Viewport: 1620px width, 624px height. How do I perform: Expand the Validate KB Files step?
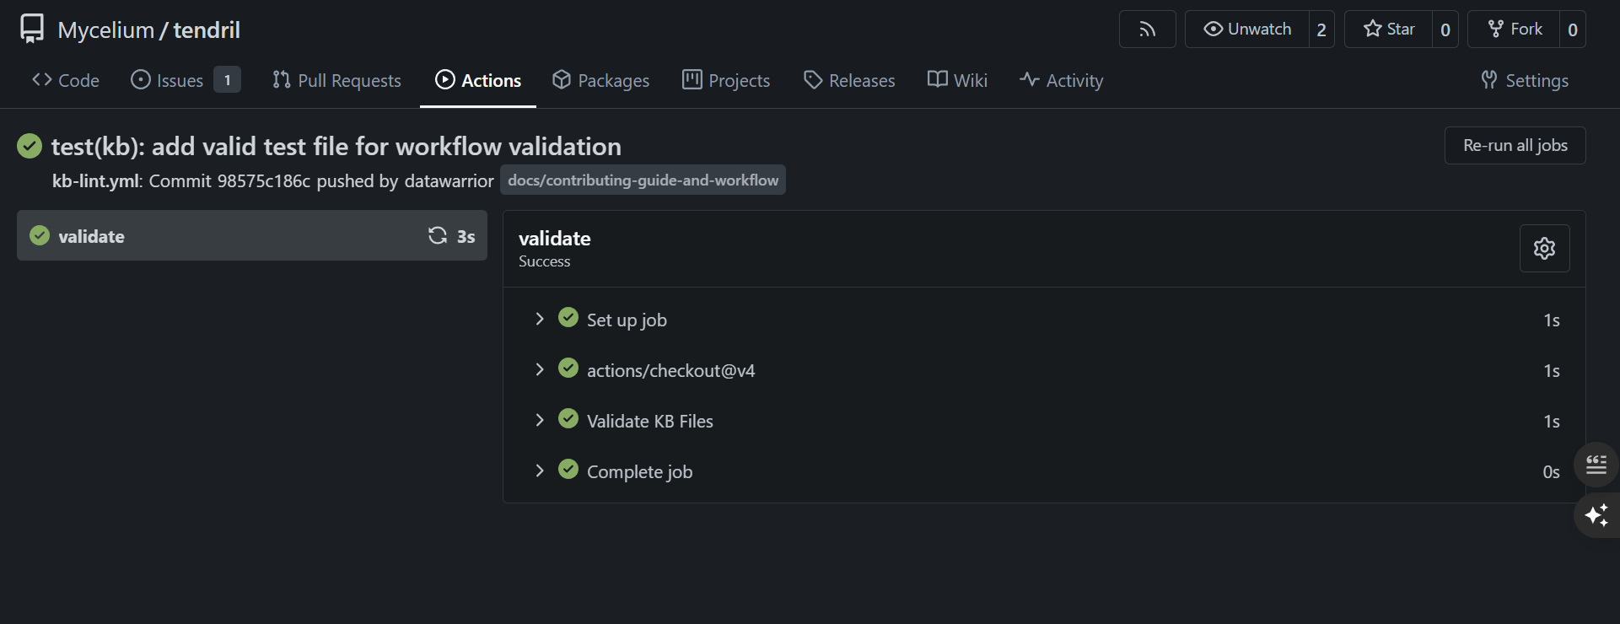[540, 421]
